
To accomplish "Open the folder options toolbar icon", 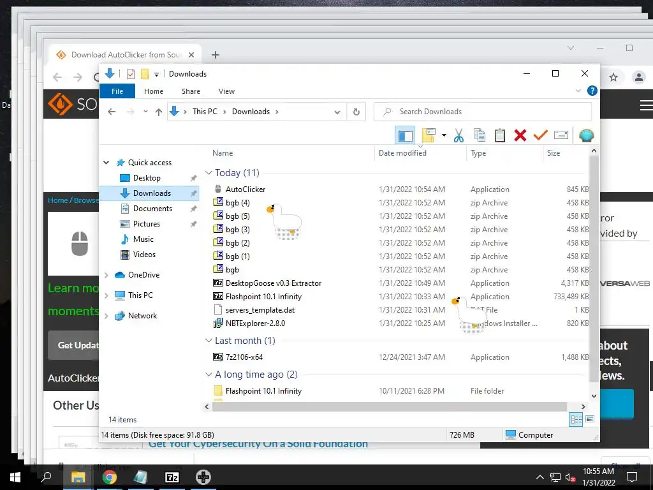I will point(429,135).
